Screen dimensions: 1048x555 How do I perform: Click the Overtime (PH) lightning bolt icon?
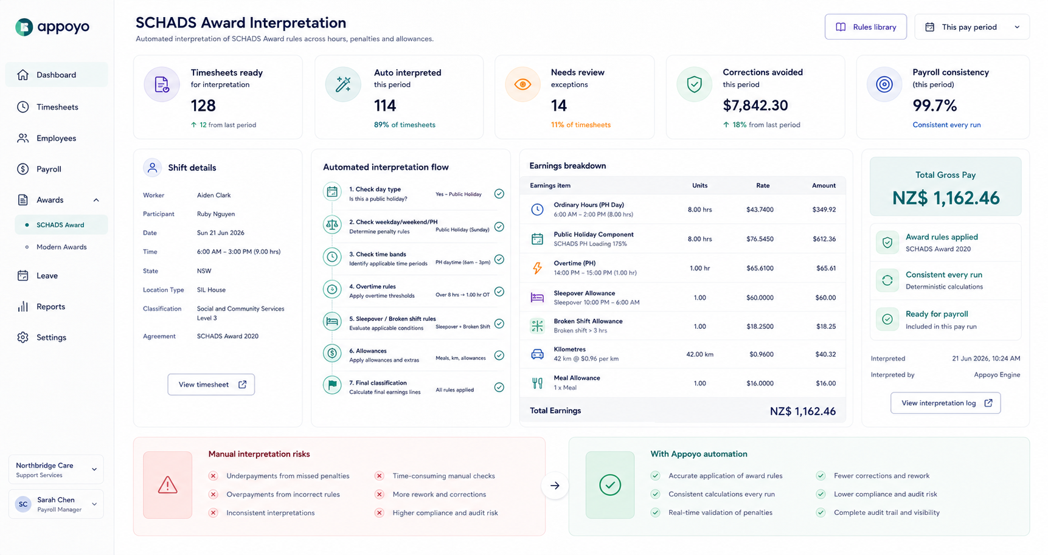coord(537,268)
